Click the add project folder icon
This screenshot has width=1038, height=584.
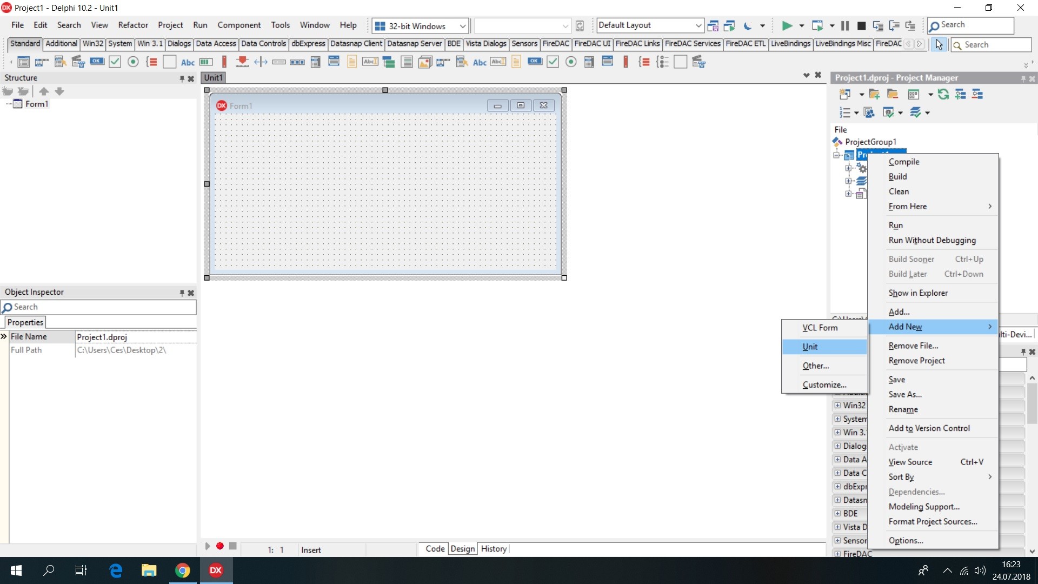[874, 94]
